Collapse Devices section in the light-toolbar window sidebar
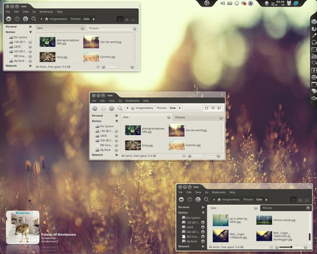The width and height of the screenshot is (317, 254). pos(117,121)
